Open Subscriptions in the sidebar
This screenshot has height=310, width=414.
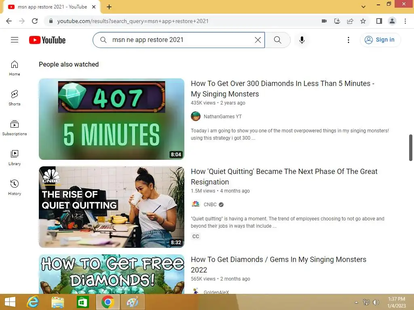(x=15, y=128)
